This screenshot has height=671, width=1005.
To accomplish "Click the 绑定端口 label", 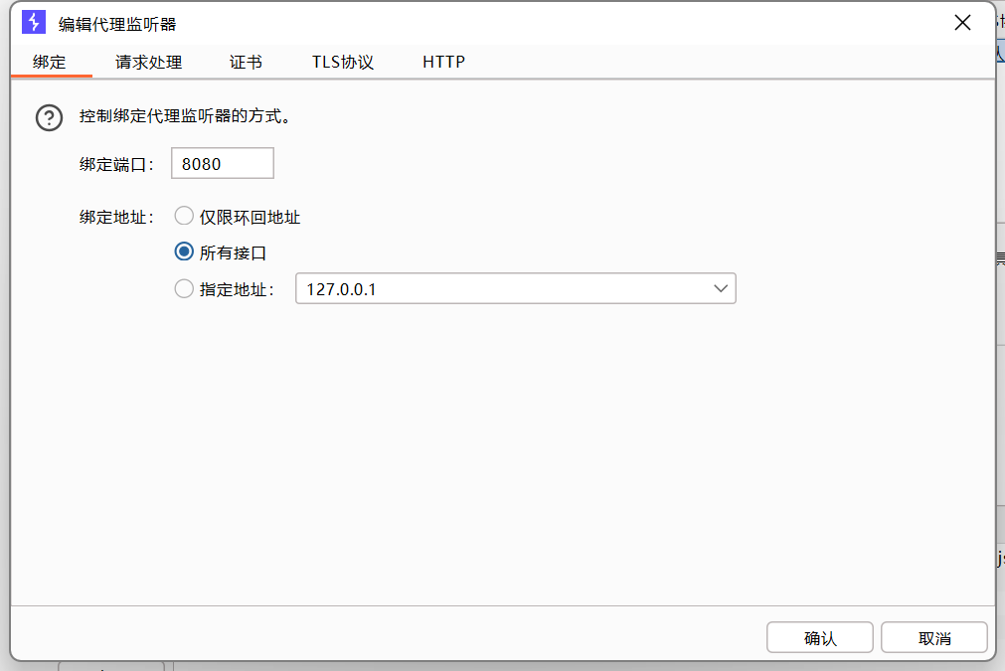I will coord(116,165).
